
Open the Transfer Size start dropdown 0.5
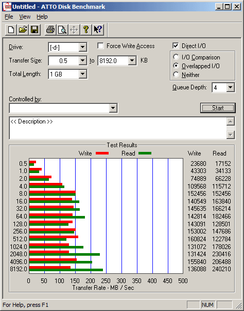tap(82, 60)
